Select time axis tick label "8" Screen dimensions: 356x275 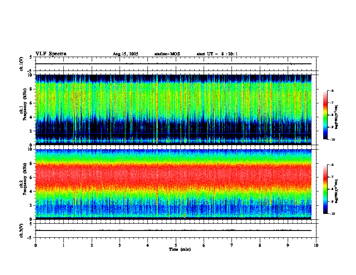260,245
